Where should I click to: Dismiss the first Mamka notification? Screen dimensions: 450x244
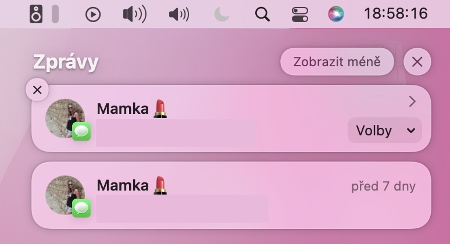point(38,90)
